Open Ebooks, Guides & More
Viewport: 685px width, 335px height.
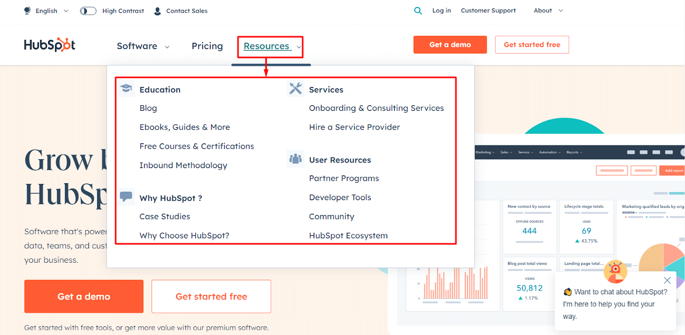point(185,127)
